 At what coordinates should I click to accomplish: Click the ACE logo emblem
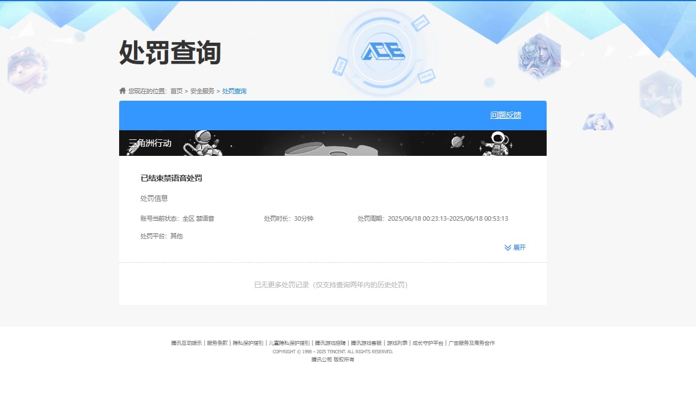[x=382, y=52]
